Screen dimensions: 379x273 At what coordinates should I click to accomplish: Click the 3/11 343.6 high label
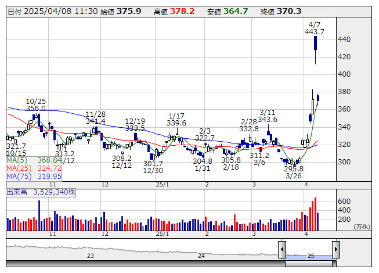coord(268,116)
